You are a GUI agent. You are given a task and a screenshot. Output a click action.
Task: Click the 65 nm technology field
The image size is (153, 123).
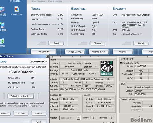click(x=65, y=74)
